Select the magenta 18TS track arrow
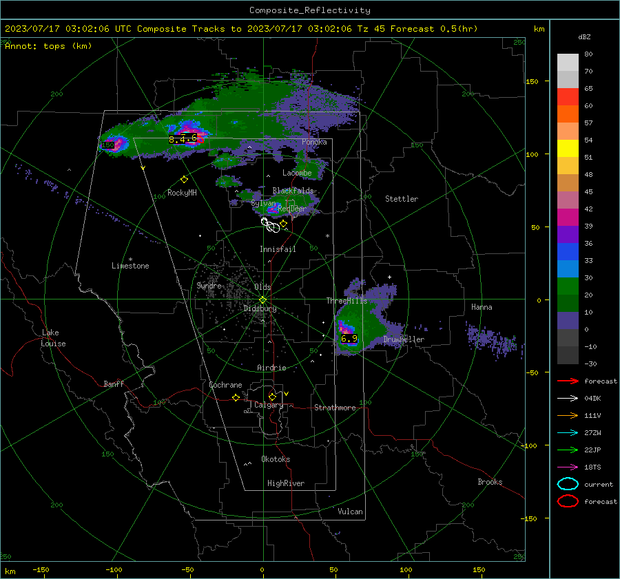 point(568,467)
